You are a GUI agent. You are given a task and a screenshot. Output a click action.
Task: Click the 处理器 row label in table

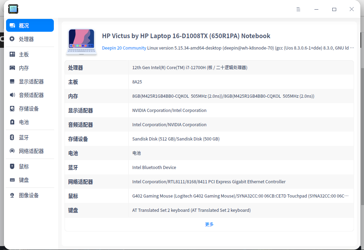click(76, 68)
